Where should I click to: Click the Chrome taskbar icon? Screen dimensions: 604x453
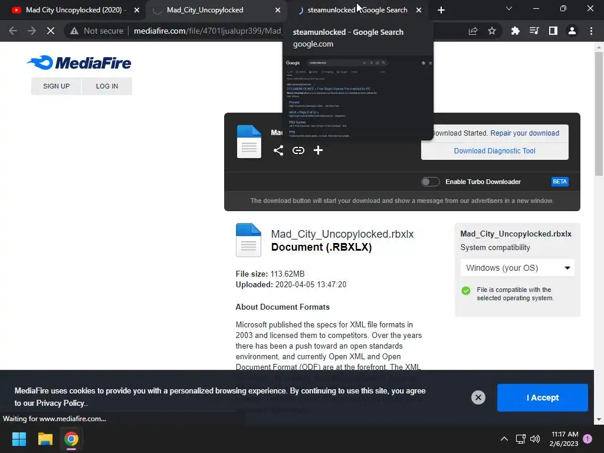[x=71, y=439]
